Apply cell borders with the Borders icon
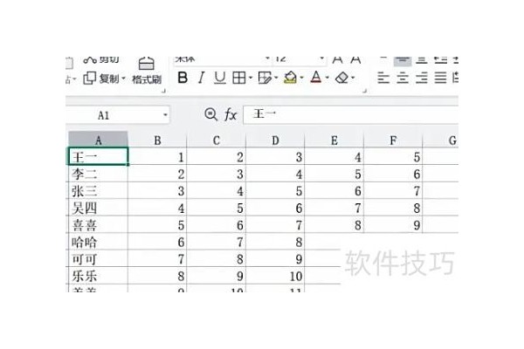This screenshot has width=524, height=349. (239, 78)
